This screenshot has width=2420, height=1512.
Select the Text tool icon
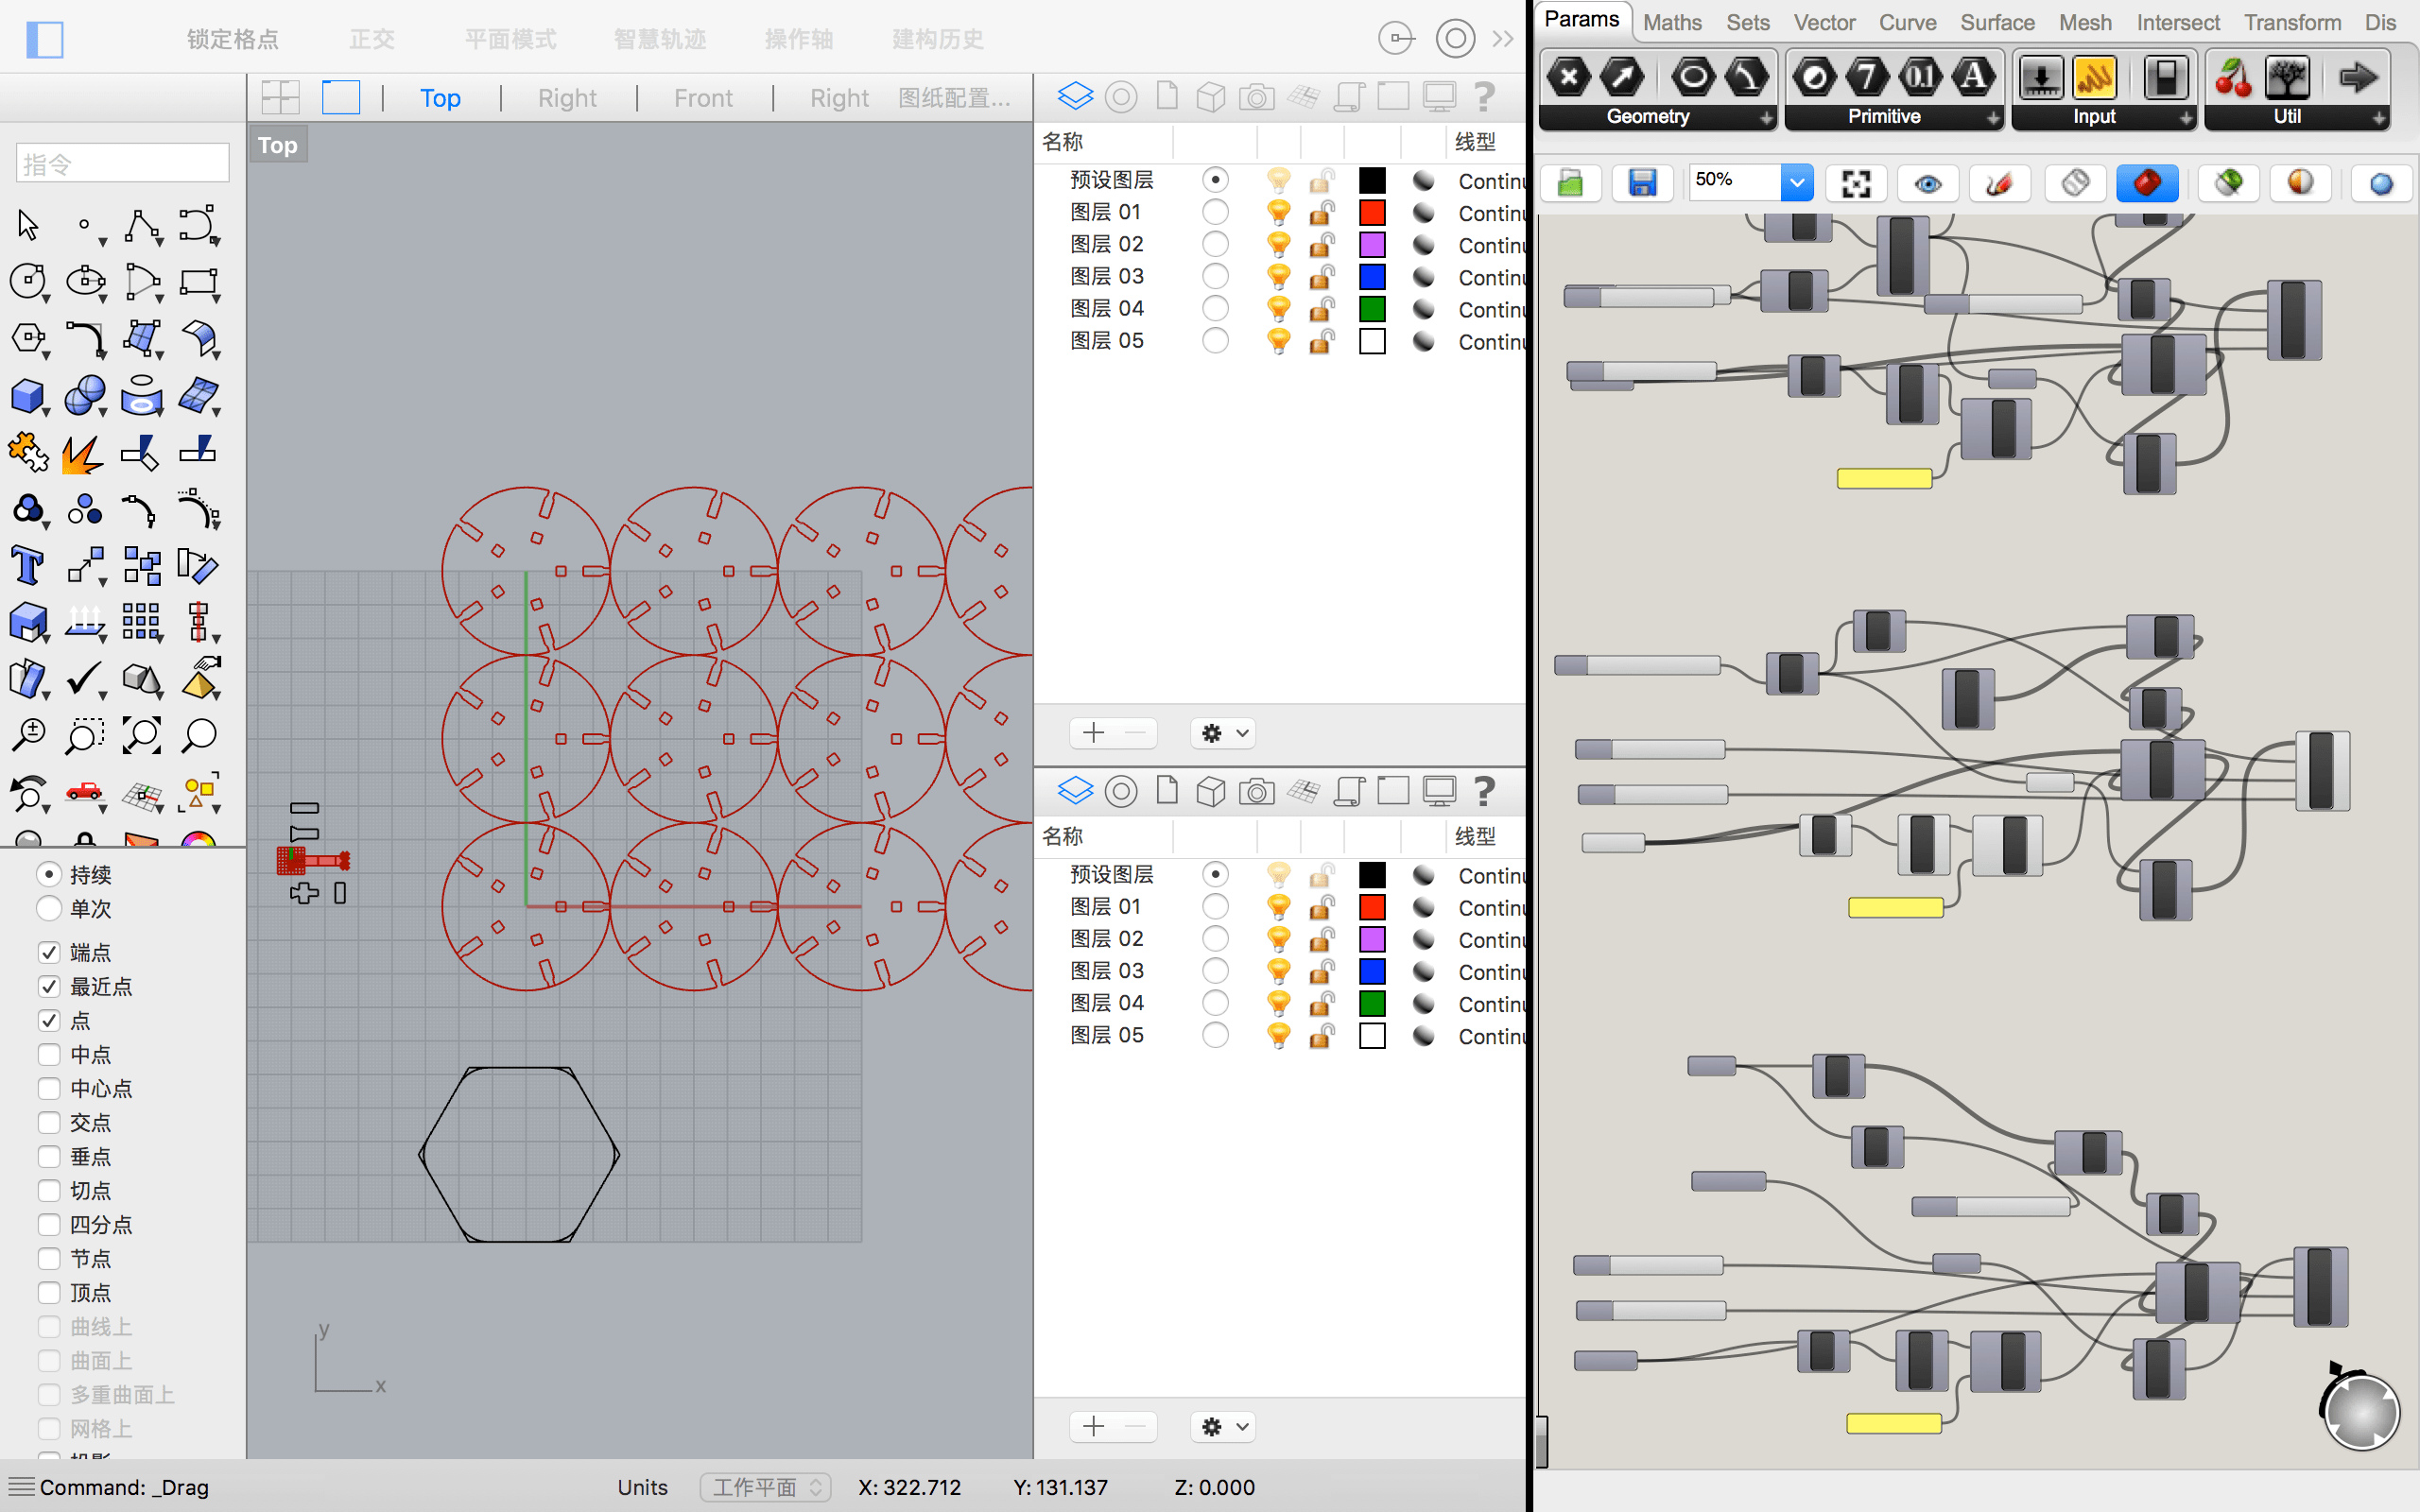[27, 567]
